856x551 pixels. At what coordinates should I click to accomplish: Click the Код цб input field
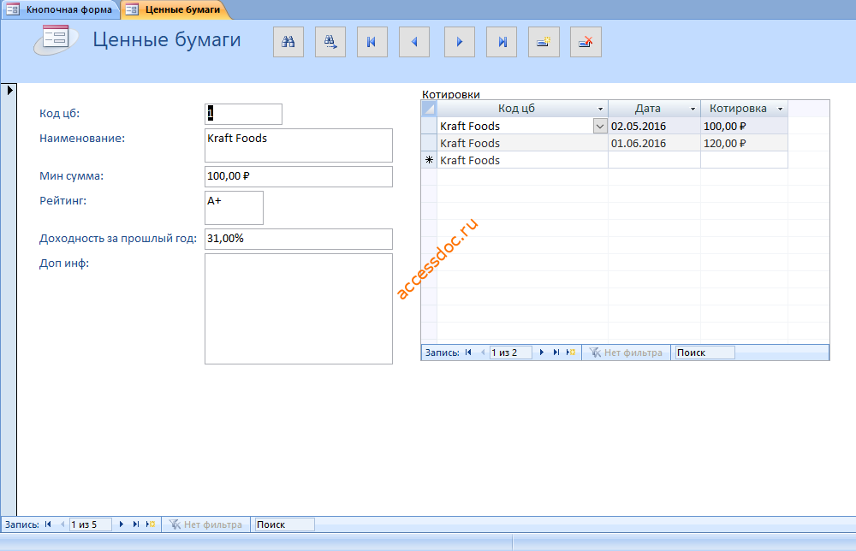243,114
